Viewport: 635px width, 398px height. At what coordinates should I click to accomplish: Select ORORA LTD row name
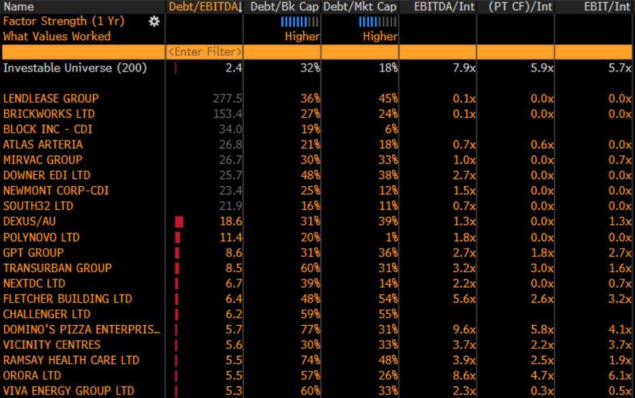(32, 376)
